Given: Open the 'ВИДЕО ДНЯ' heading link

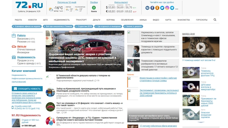Looking at the screenshot, I should tap(188, 34).
